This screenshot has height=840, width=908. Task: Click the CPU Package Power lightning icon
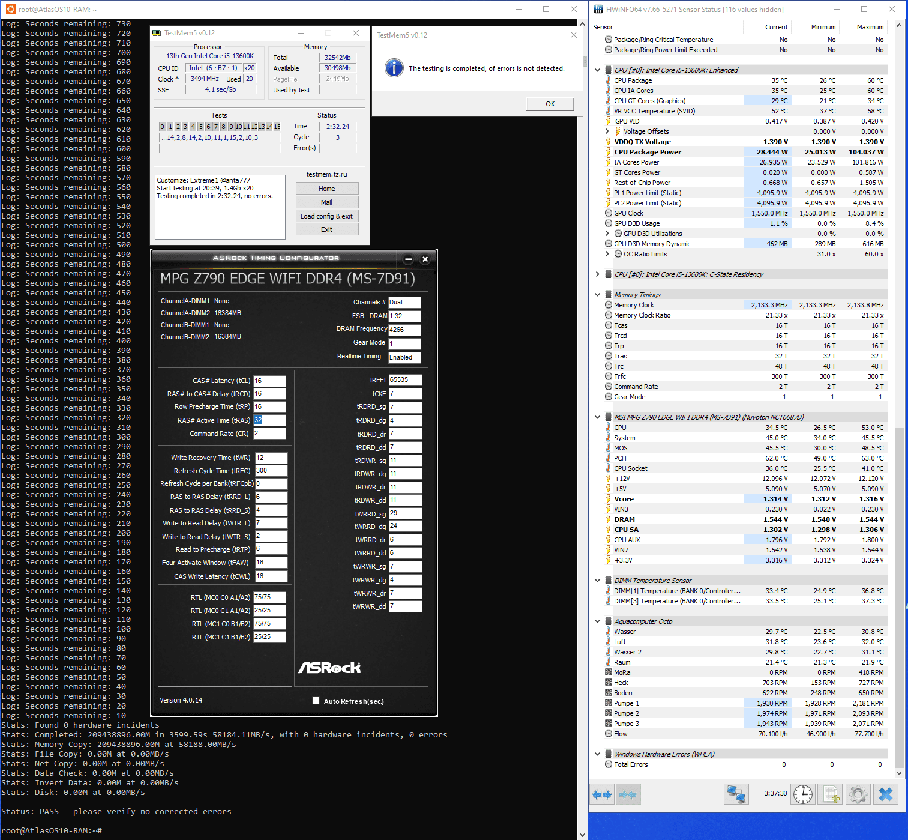click(x=609, y=152)
